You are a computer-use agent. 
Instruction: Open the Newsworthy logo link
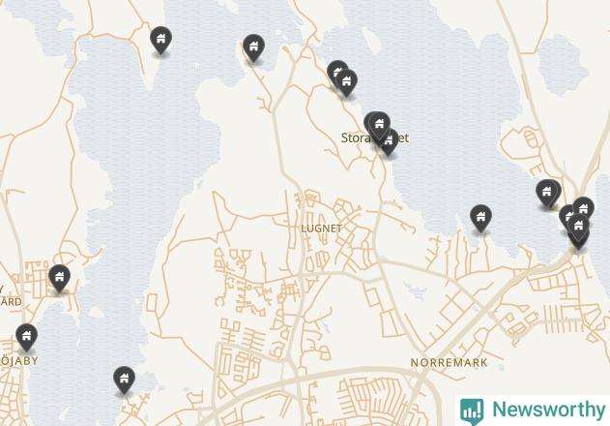tap(533, 411)
